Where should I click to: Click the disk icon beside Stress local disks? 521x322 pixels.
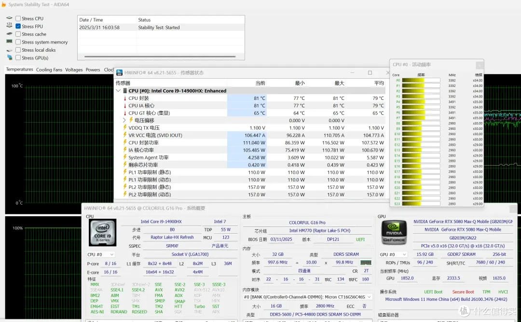tap(9, 50)
